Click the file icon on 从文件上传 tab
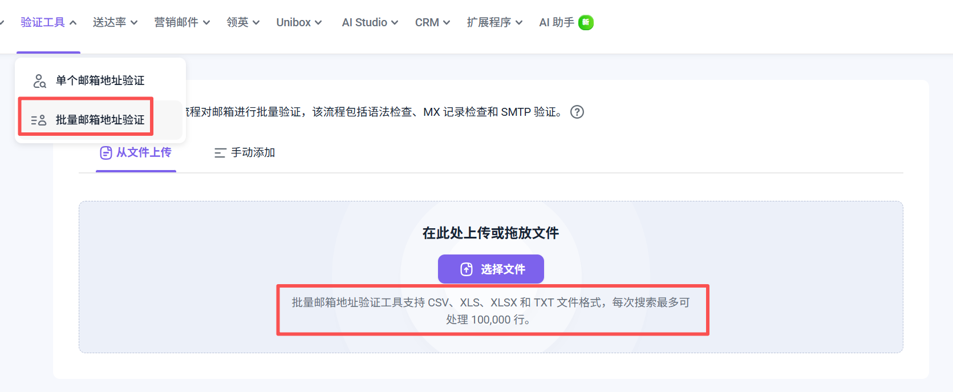 pos(106,153)
